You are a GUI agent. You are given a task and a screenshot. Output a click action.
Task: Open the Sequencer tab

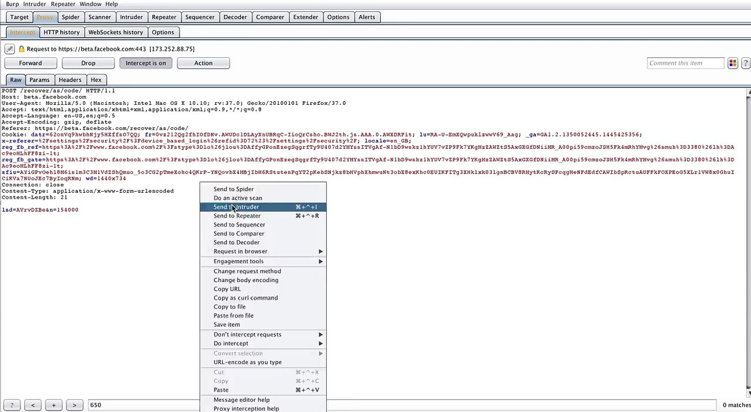200,17
